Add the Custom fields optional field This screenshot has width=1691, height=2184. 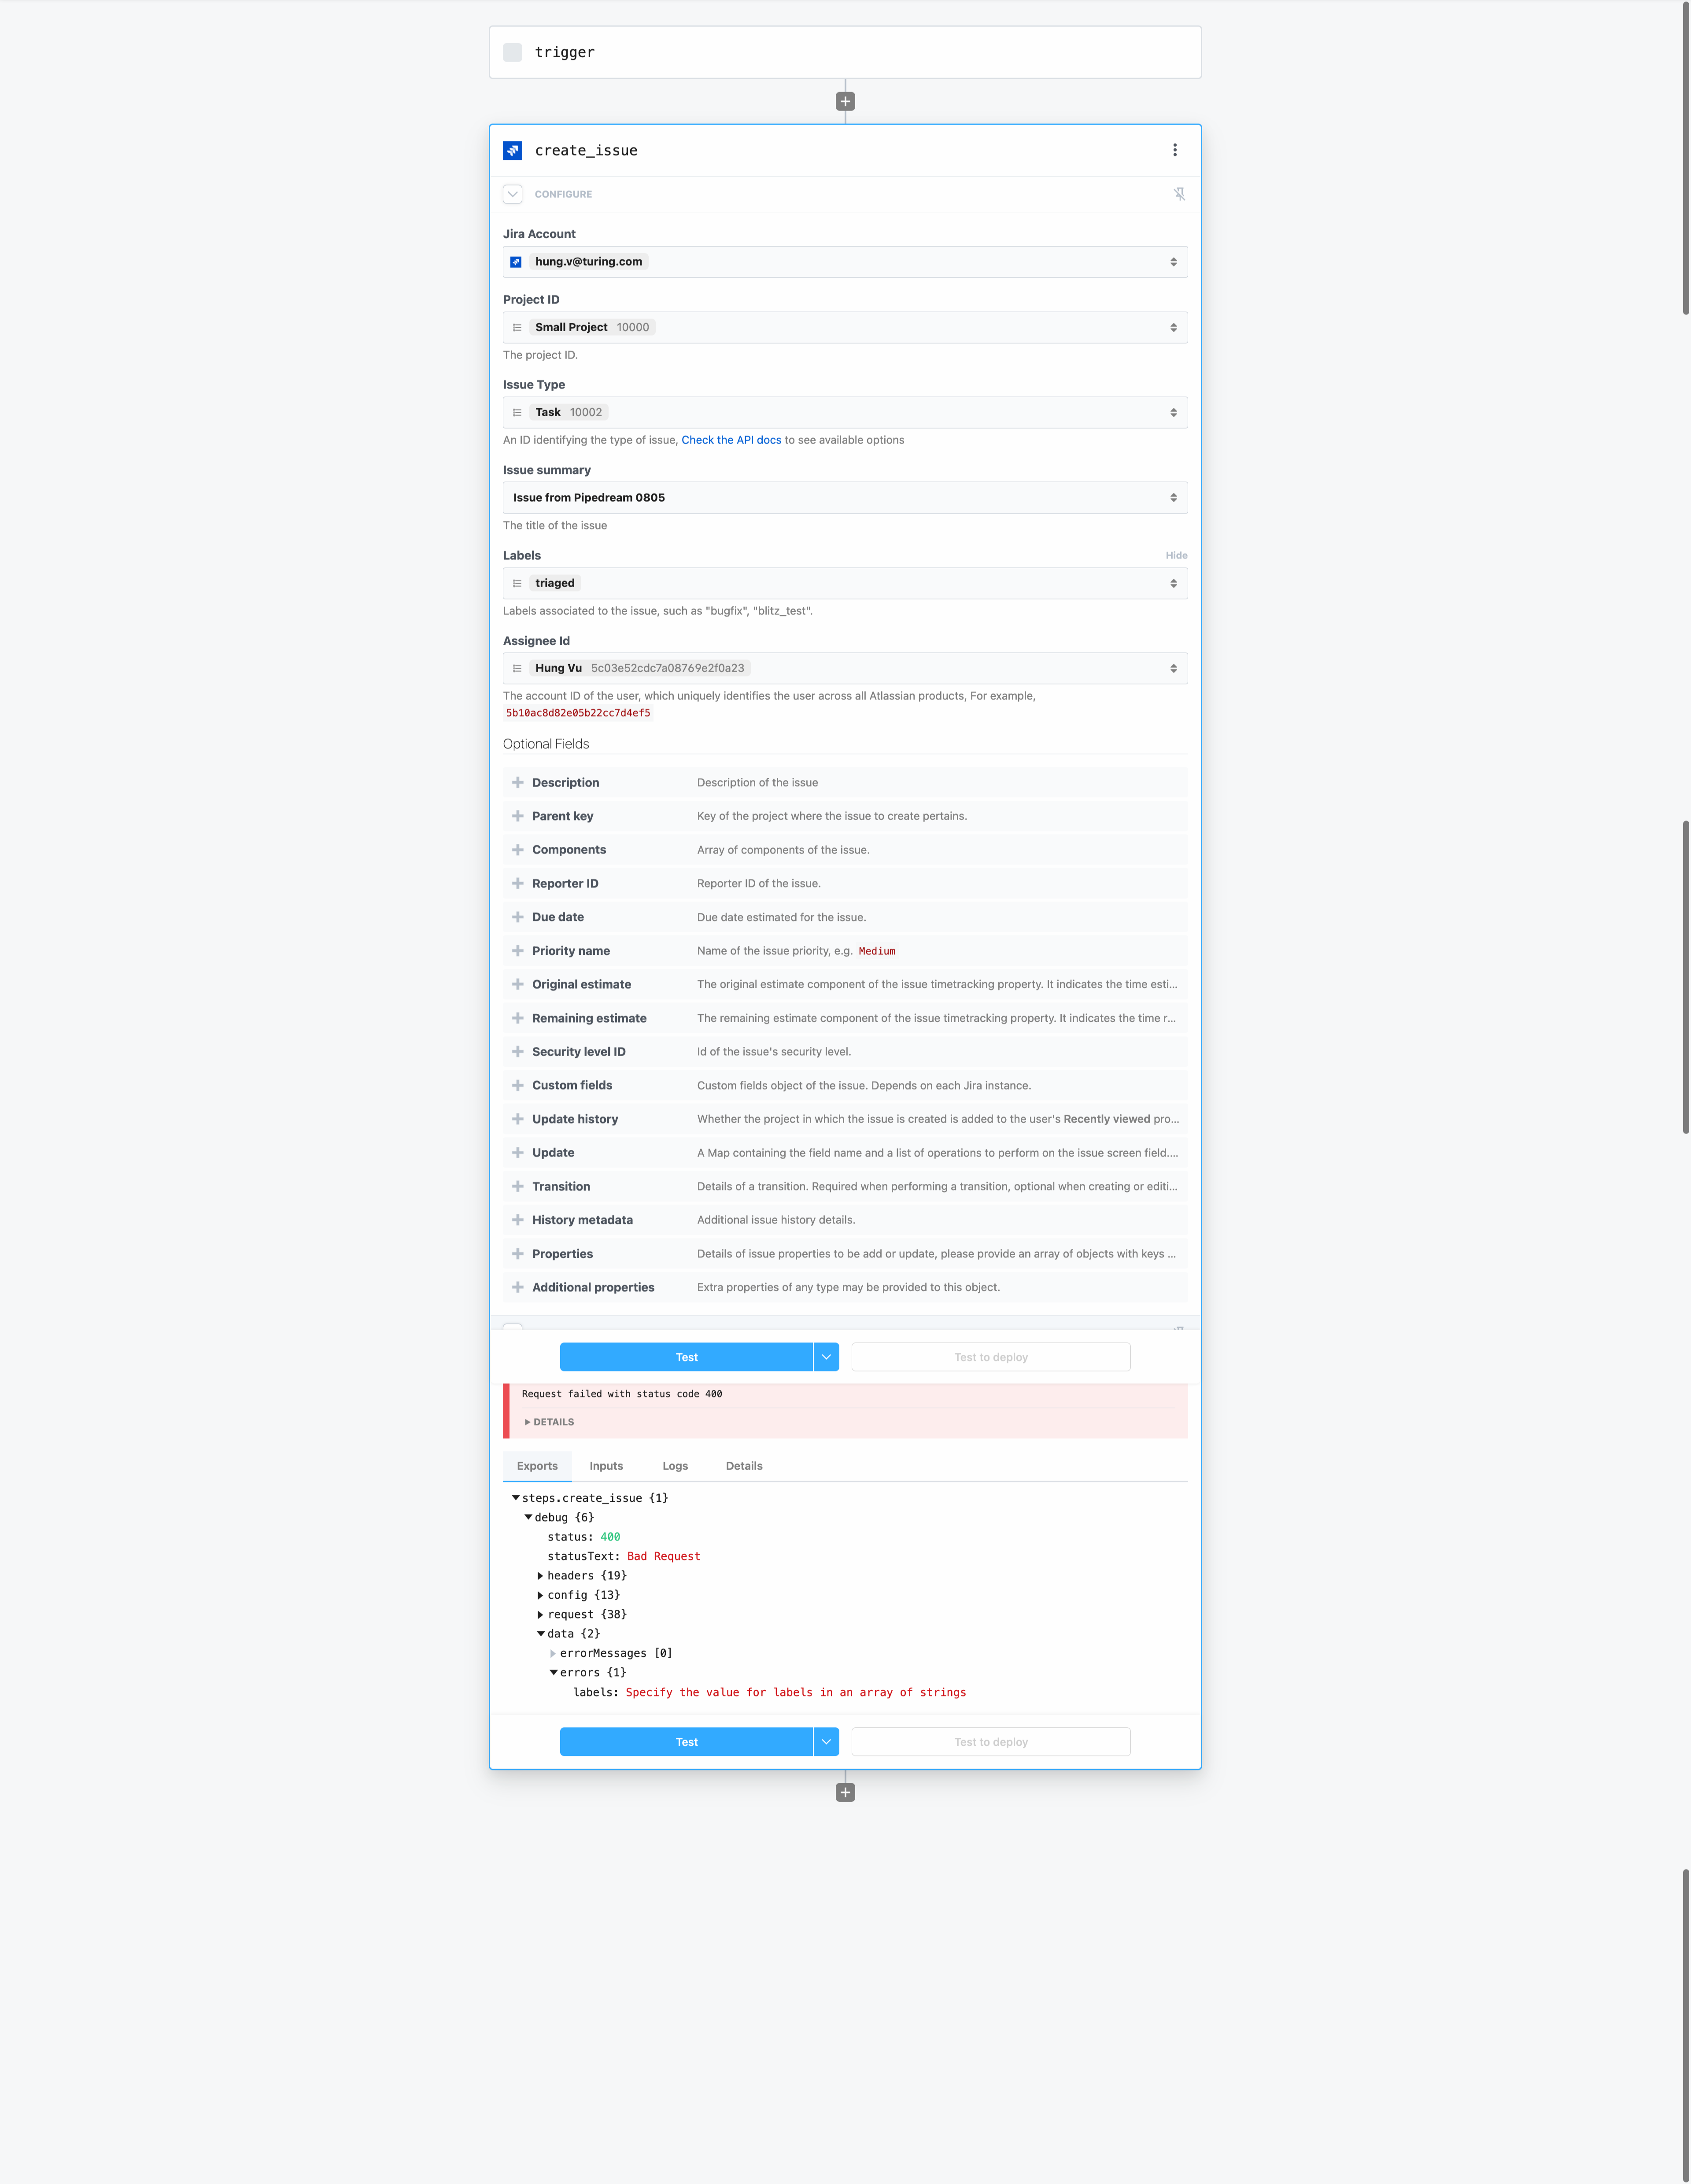[518, 1085]
